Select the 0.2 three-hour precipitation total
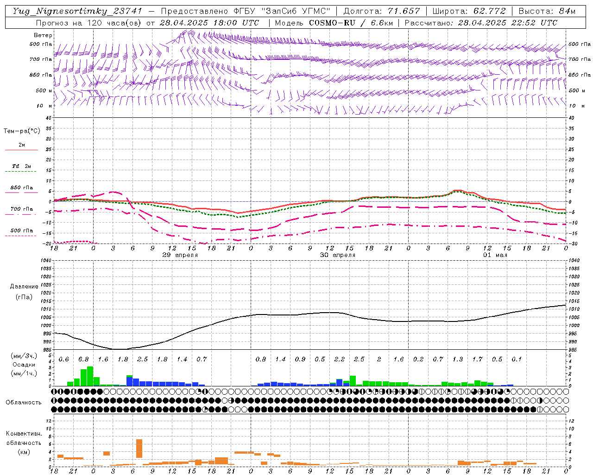593x475 pixels. pyautogui.click(x=418, y=359)
